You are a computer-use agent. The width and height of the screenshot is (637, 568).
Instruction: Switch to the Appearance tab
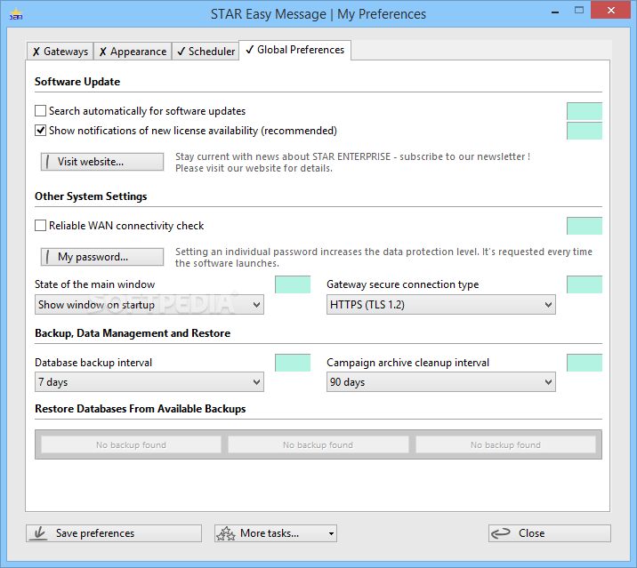[133, 52]
